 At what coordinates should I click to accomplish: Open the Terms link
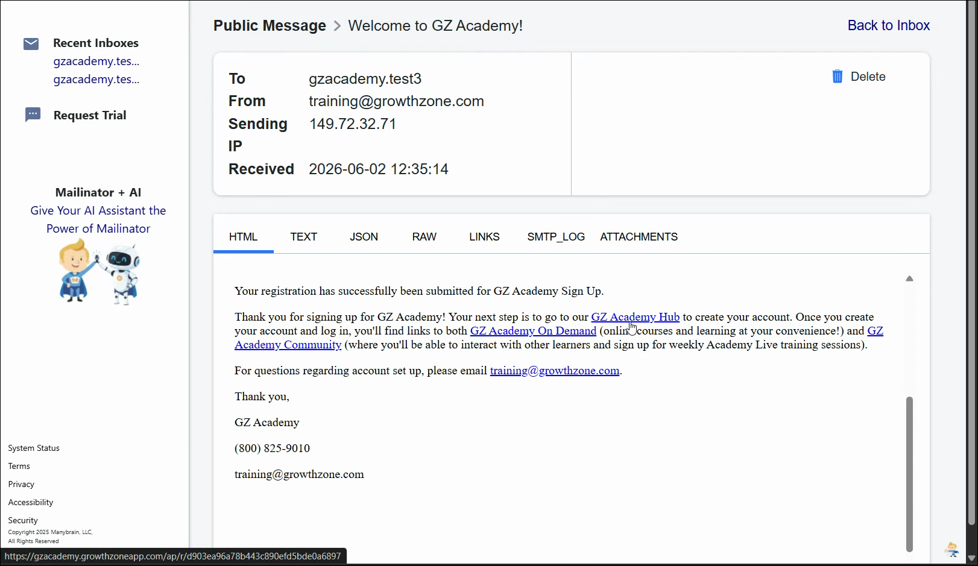[x=19, y=466]
